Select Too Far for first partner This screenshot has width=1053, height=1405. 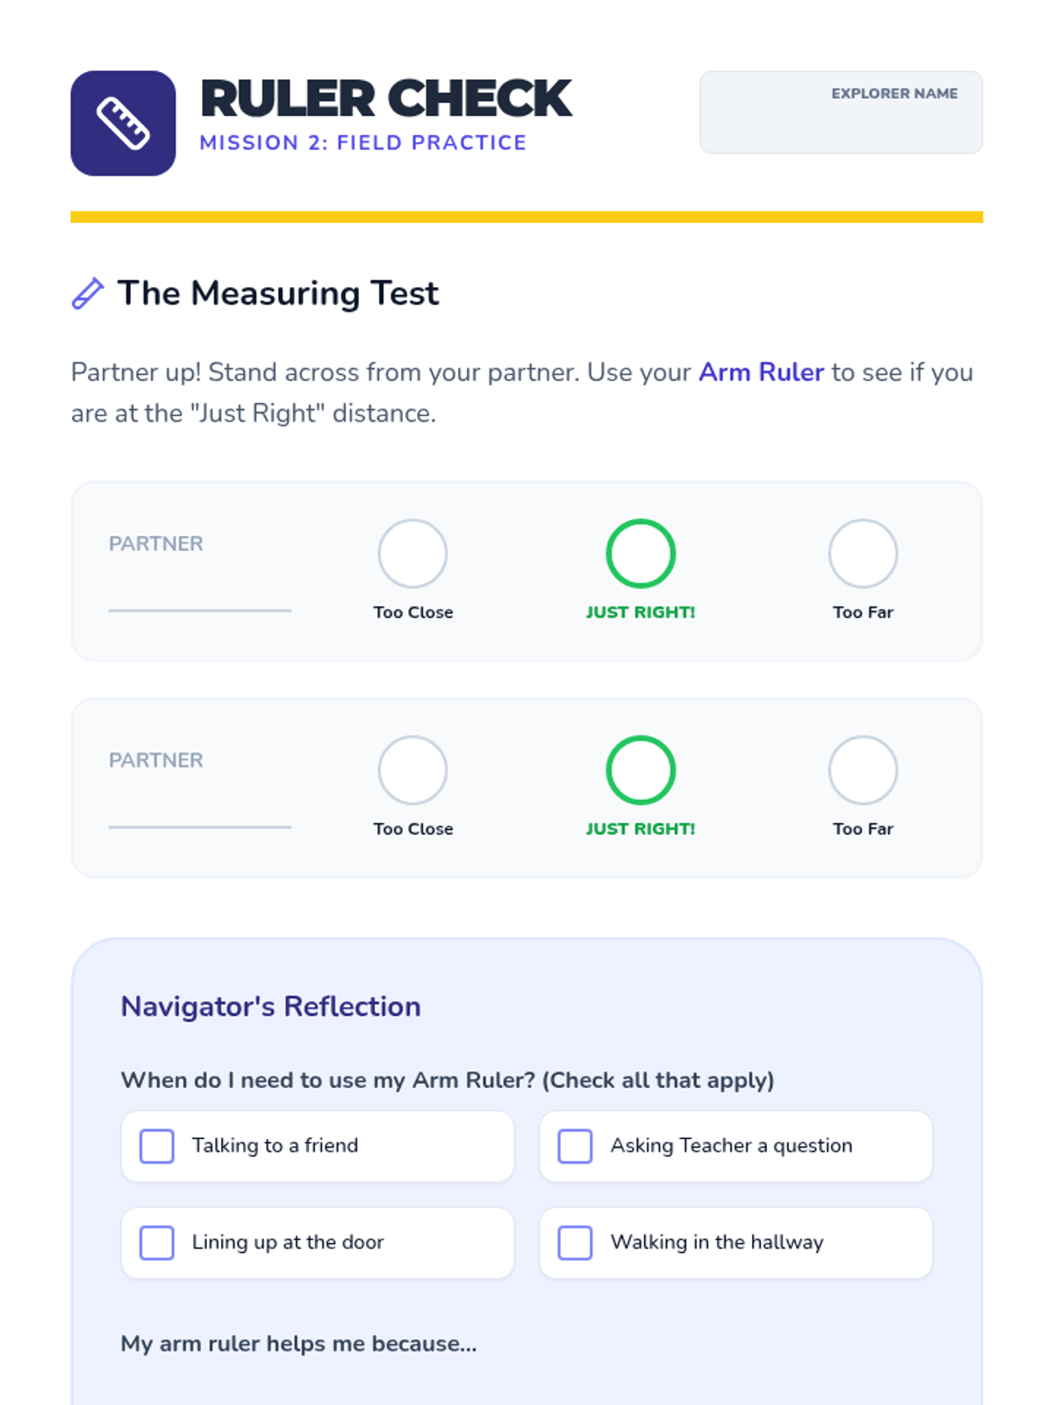tap(863, 553)
